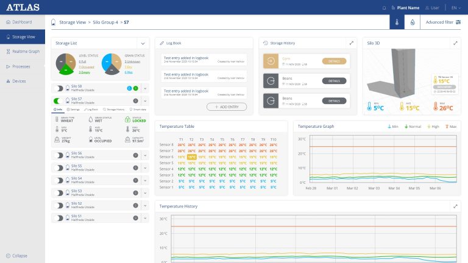Screen dimensions: 468x263
Task: Expand the Temperature History panel fullscreen
Action: click(x=456, y=206)
